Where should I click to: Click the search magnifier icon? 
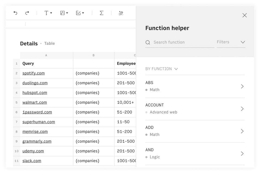pos(148,42)
